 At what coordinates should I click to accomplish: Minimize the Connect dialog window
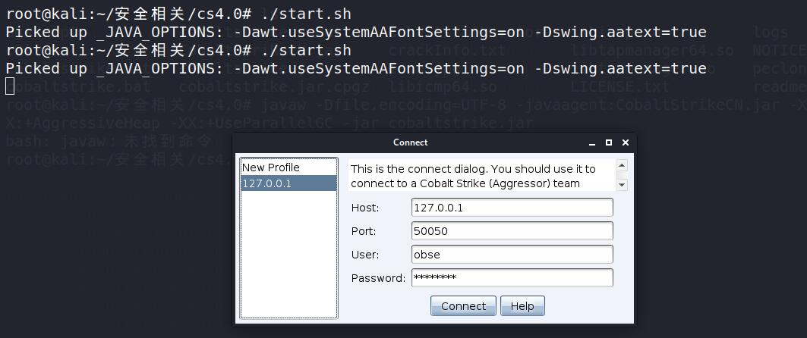coord(592,142)
